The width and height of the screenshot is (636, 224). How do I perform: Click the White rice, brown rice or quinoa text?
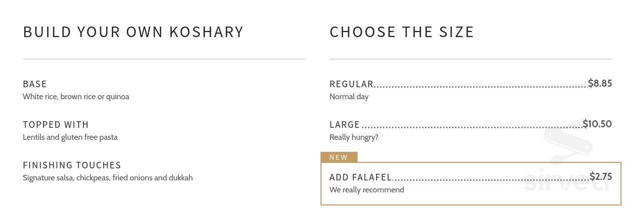(76, 97)
